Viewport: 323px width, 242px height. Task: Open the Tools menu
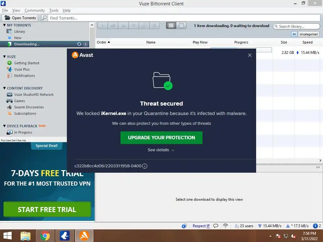(x=54, y=10)
